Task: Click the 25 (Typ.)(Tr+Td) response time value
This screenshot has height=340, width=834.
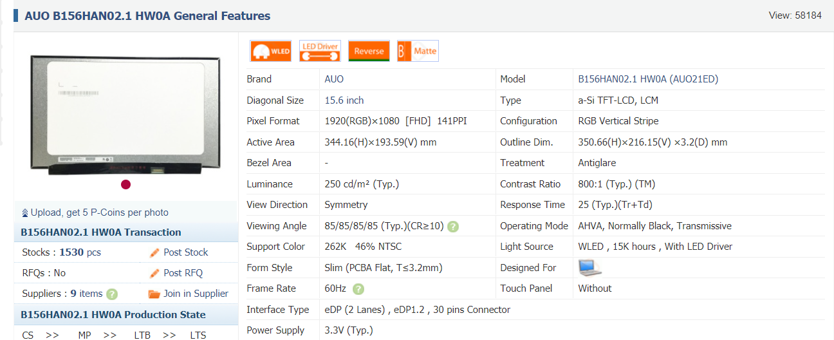Action: point(616,205)
